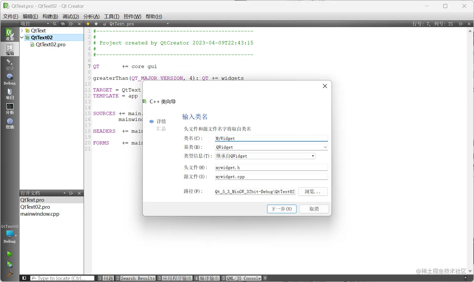
Task: Close the open documents panel
Action: click(x=79, y=193)
